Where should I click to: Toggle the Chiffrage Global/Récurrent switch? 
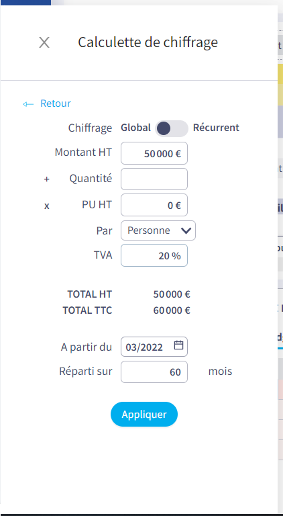172,128
